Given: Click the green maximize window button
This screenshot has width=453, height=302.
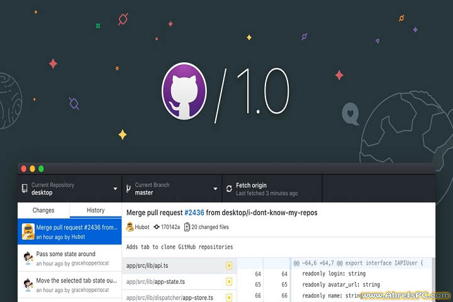Looking at the screenshot, I should 41,169.
